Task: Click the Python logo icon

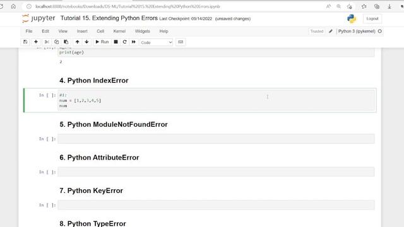Action: (x=352, y=18)
